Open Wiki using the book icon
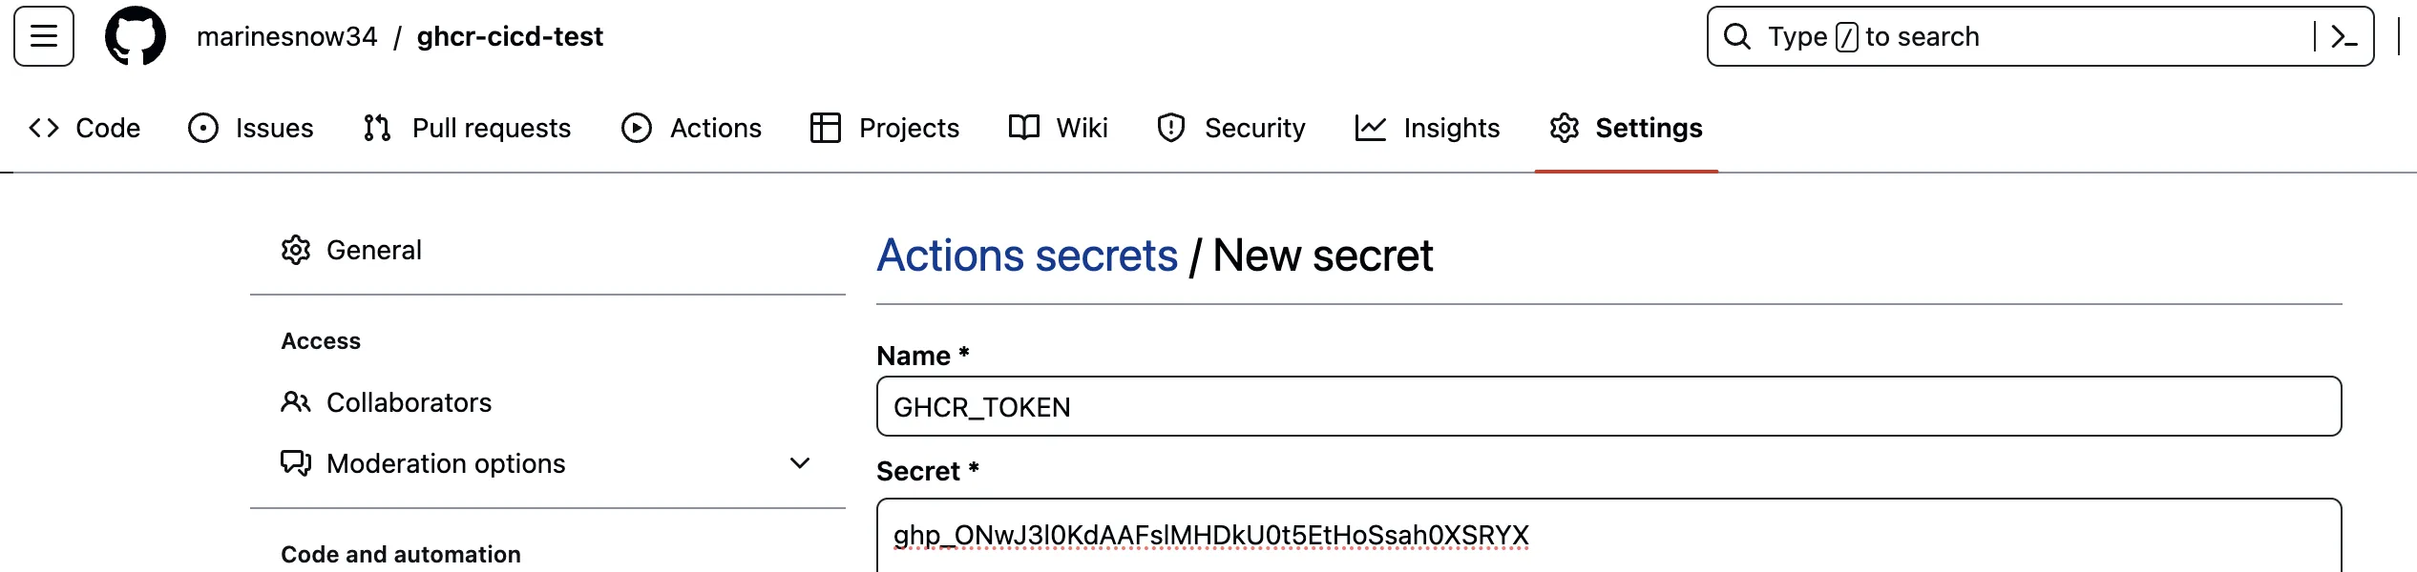This screenshot has height=572, width=2417. [1023, 127]
